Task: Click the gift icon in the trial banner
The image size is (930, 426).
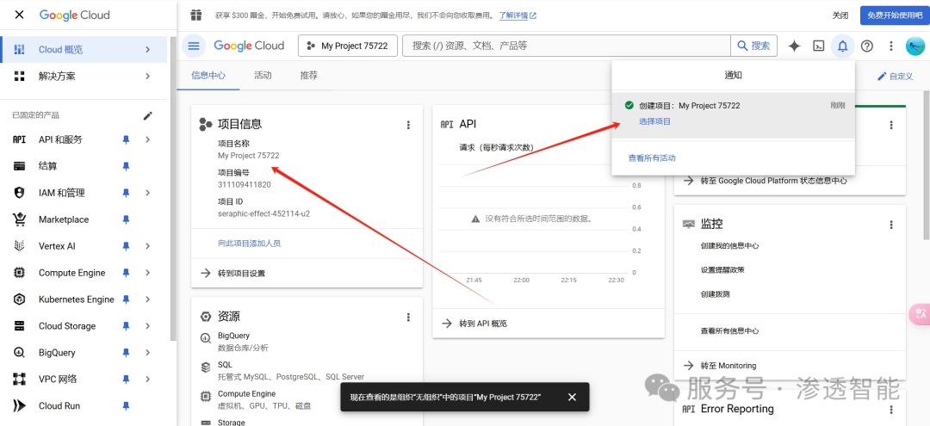Action: [195, 15]
